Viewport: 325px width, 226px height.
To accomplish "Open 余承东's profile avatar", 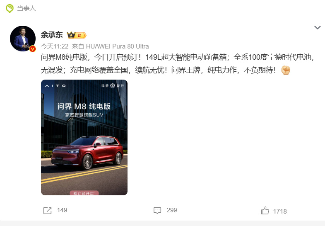I will (23, 39).
